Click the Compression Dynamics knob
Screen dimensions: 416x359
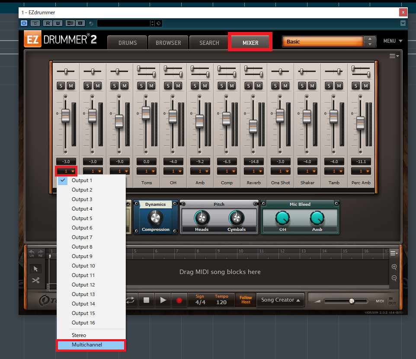(156, 218)
